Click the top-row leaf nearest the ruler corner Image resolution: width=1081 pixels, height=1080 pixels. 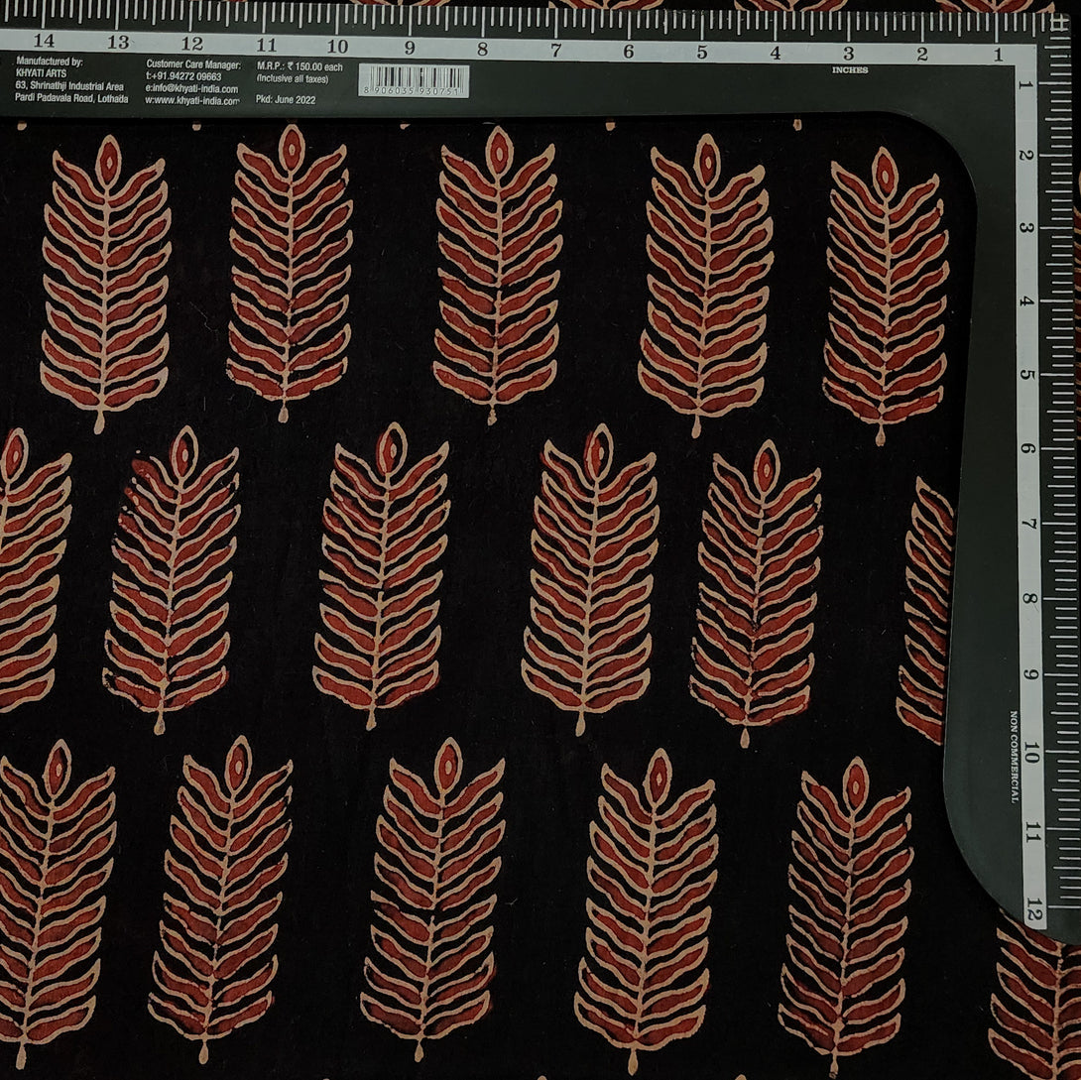pyautogui.click(x=885, y=295)
